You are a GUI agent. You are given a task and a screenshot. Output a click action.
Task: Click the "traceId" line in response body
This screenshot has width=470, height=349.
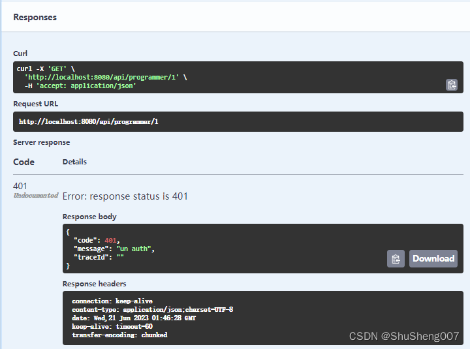[x=99, y=257]
